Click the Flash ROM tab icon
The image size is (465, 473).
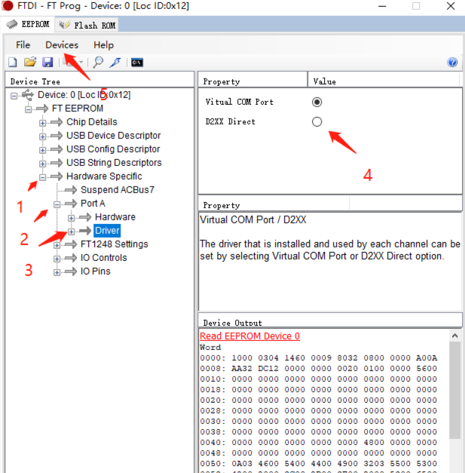pos(65,25)
